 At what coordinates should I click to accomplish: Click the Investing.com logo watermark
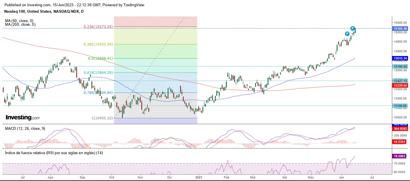[x=23, y=117]
